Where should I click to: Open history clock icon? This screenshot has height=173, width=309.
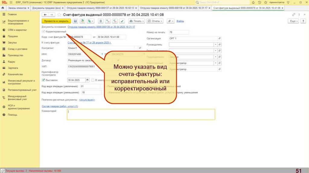tap(260, 2)
